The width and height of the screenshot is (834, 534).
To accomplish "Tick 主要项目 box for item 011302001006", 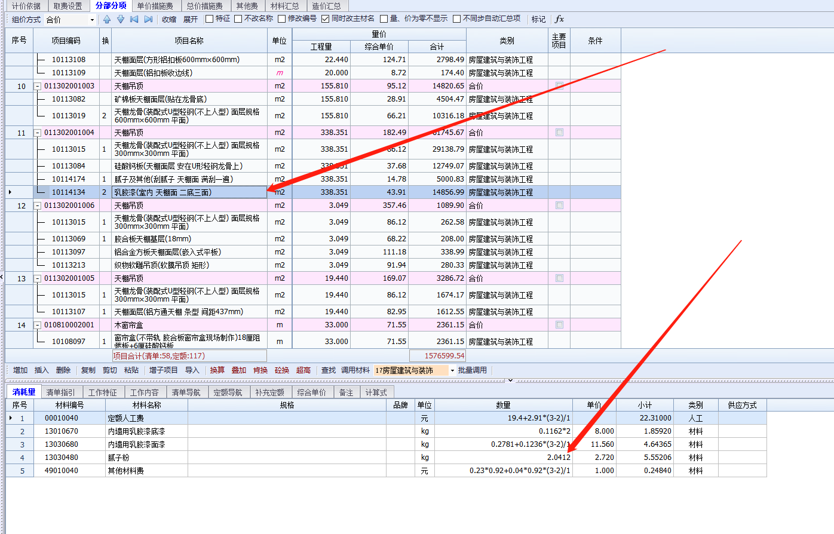I will (559, 205).
